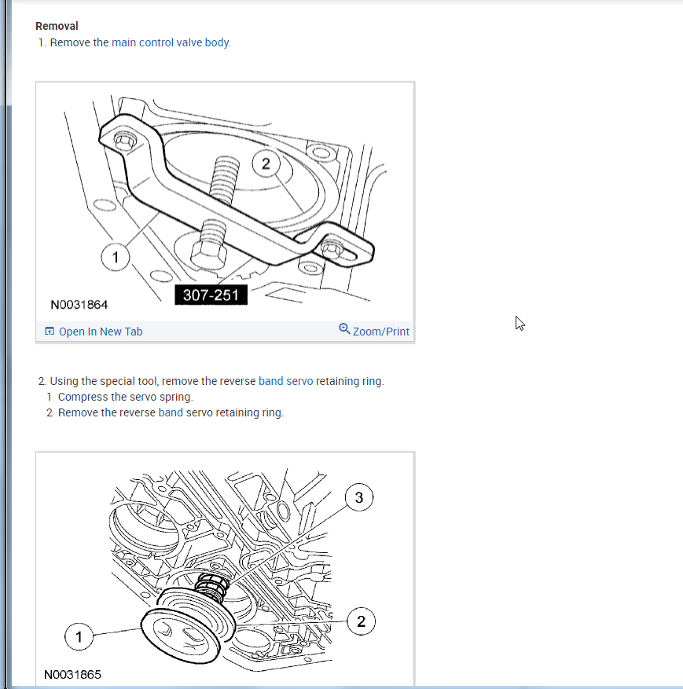The width and height of the screenshot is (683, 689).
Task: Click the Open In New Tab text
Action: coord(101,332)
